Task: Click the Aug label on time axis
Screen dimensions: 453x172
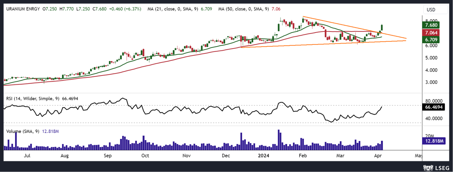Action: tap(64, 155)
